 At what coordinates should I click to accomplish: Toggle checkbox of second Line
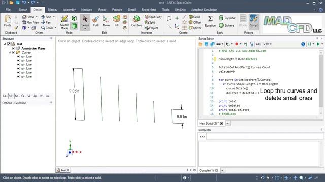coord(18,60)
